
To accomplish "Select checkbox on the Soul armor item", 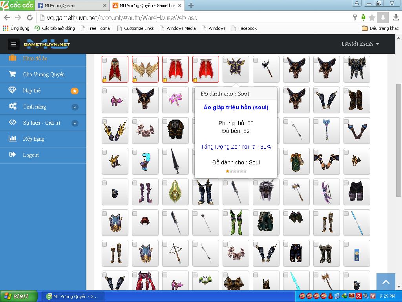I will [225, 60].
